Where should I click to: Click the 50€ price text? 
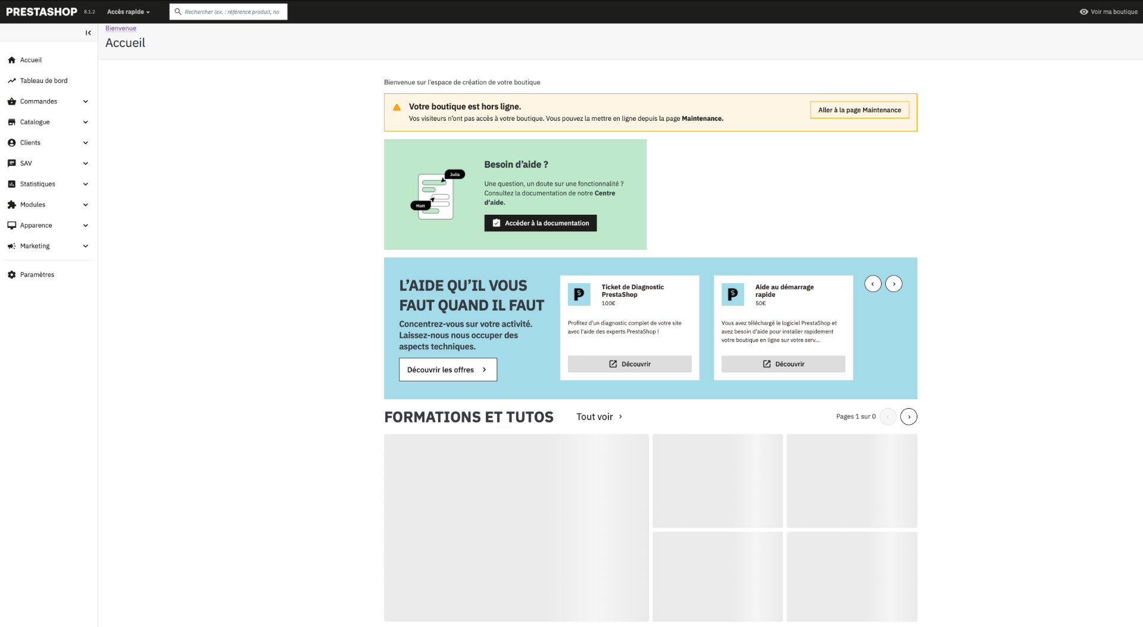click(761, 303)
